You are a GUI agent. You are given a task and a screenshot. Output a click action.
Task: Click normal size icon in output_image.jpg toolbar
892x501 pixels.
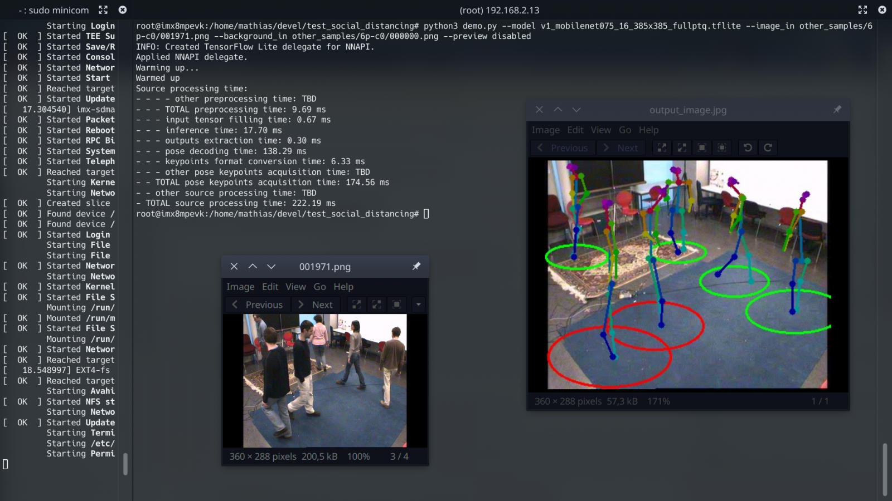702,148
